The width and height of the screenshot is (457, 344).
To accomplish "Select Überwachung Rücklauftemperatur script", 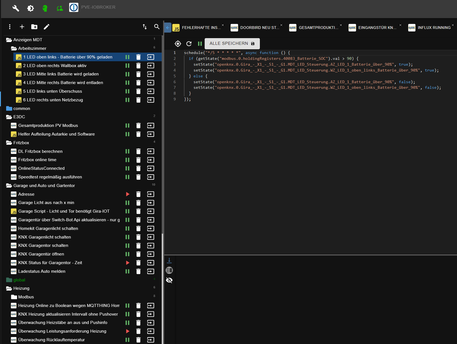I will [52, 340].
